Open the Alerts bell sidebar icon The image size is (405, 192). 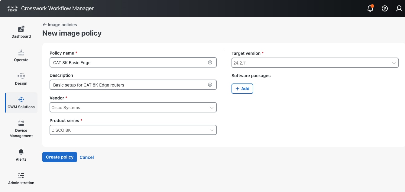[x=21, y=152]
